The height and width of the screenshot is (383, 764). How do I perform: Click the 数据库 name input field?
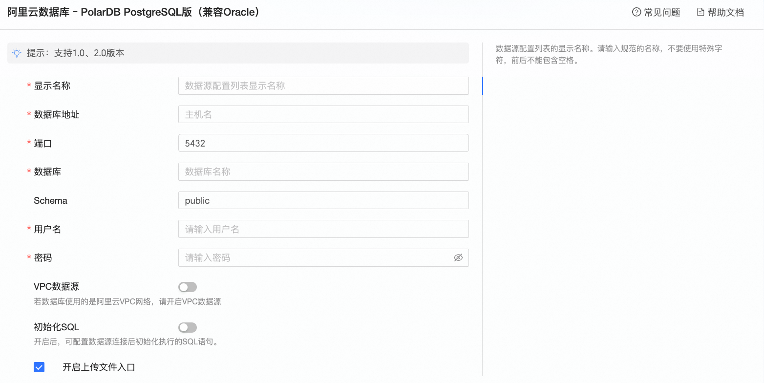pyautogui.click(x=323, y=171)
